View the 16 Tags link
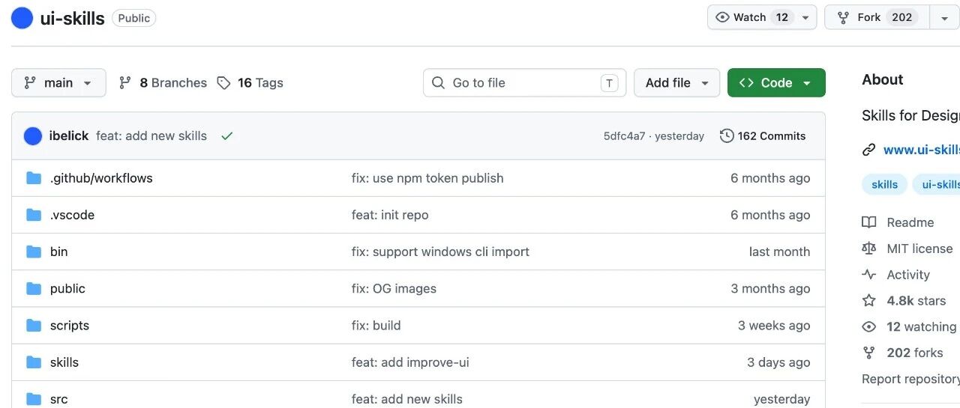 coord(250,83)
